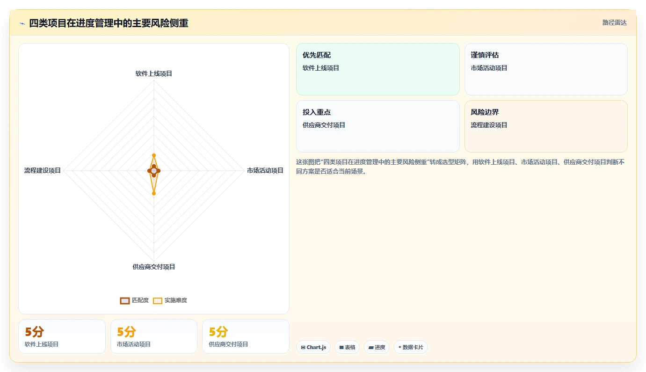This screenshot has height=372, width=646.
Task: Click the 路径雷达 label in header
Action: (614, 22)
